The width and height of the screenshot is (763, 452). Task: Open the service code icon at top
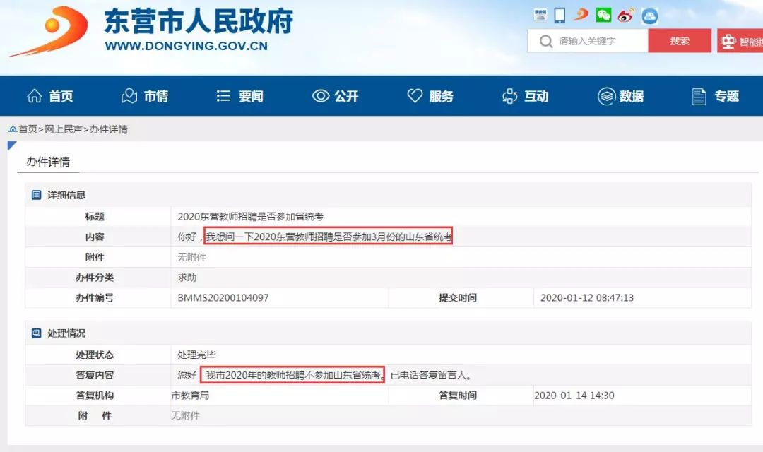click(x=540, y=15)
